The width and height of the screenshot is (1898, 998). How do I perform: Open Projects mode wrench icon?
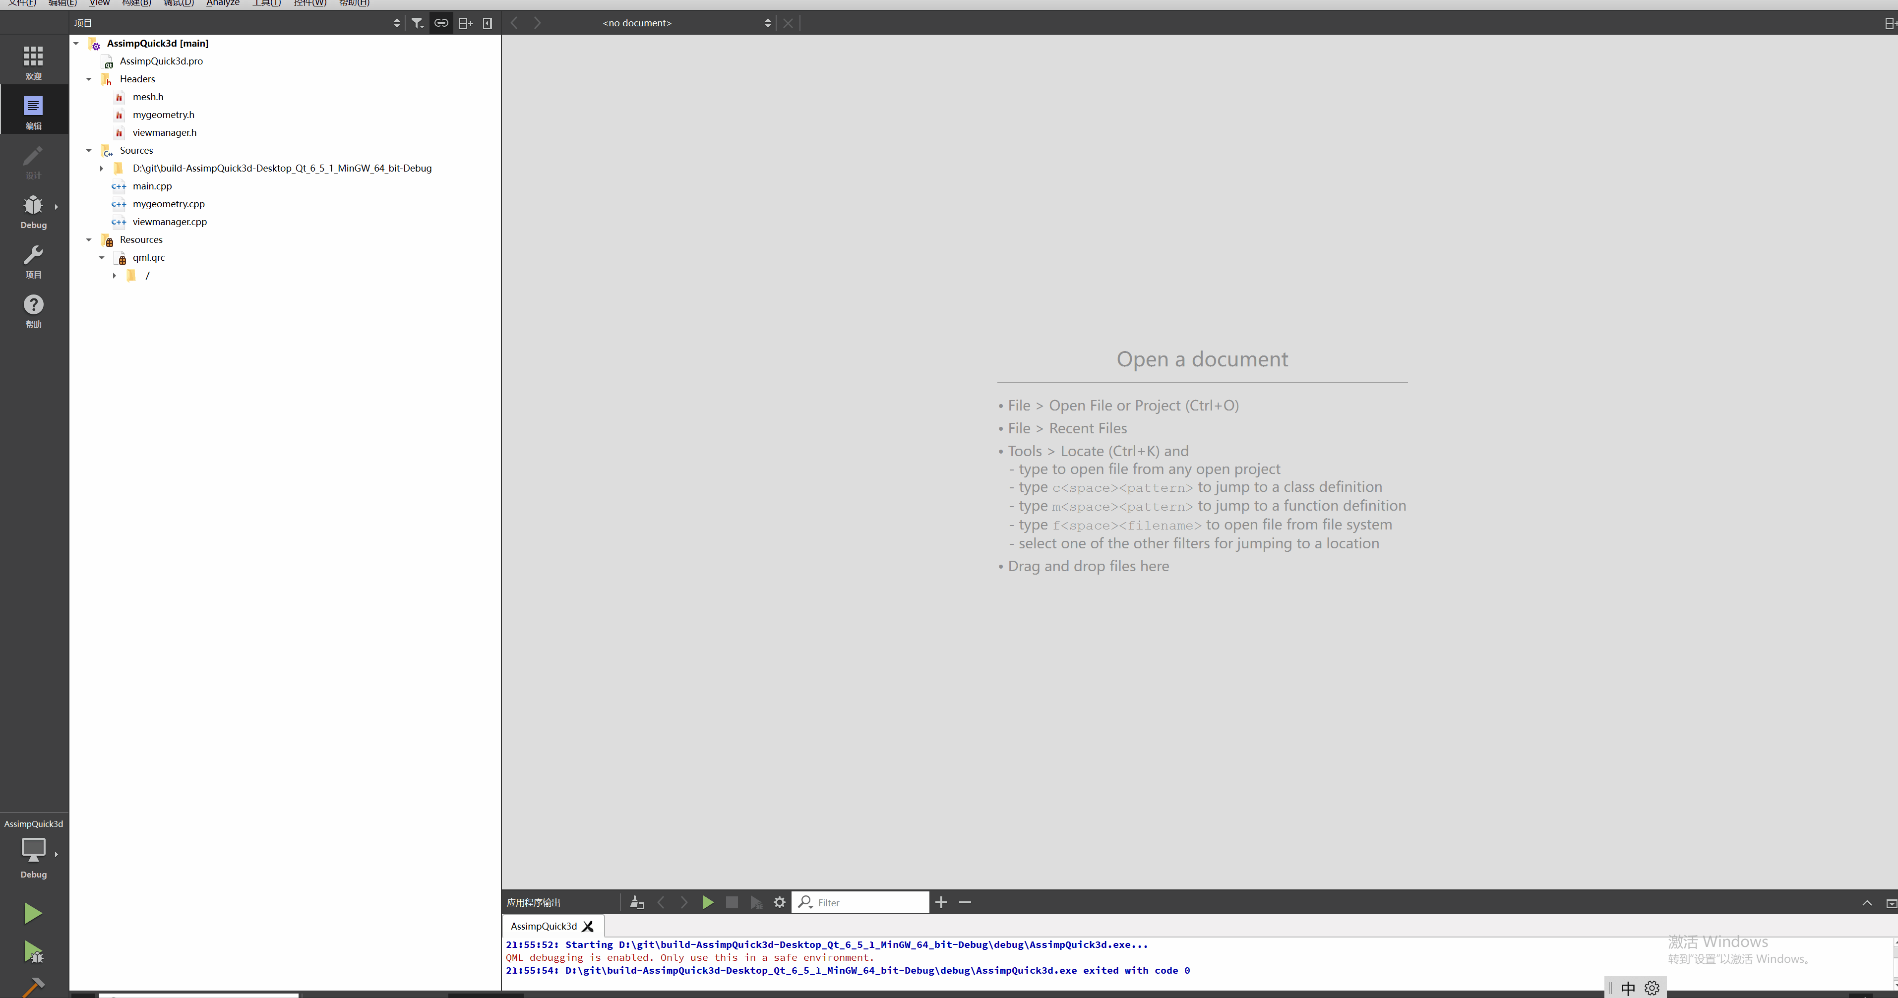click(33, 261)
